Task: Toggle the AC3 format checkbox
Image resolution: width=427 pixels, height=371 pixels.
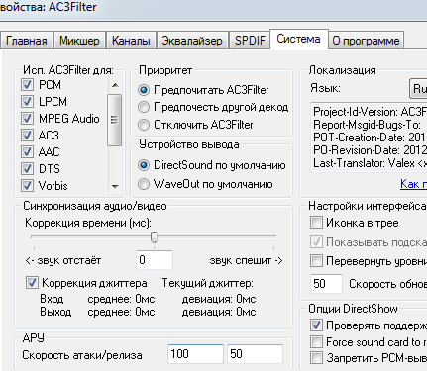Action: point(27,135)
